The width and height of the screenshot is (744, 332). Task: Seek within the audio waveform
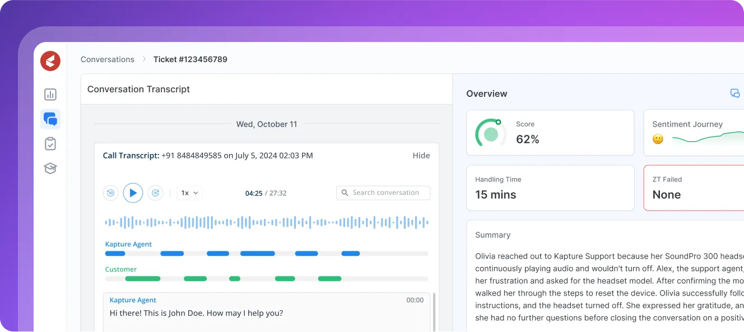click(x=267, y=222)
